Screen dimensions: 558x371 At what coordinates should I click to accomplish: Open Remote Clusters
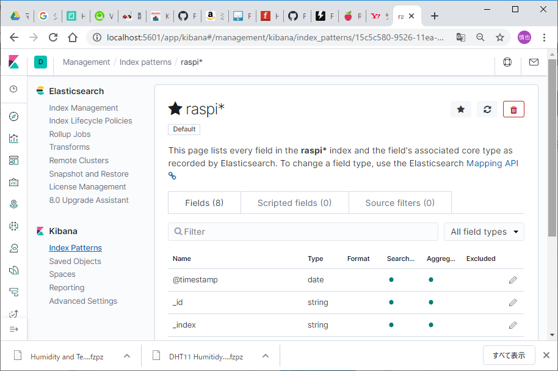tap(79, 160)
